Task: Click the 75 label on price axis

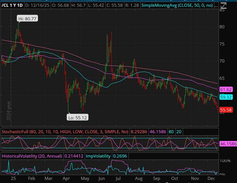Action: tap(222, 44)
